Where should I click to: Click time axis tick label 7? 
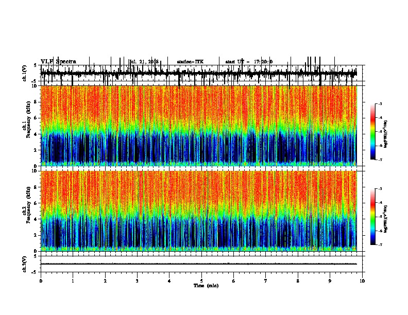(266, 281)
